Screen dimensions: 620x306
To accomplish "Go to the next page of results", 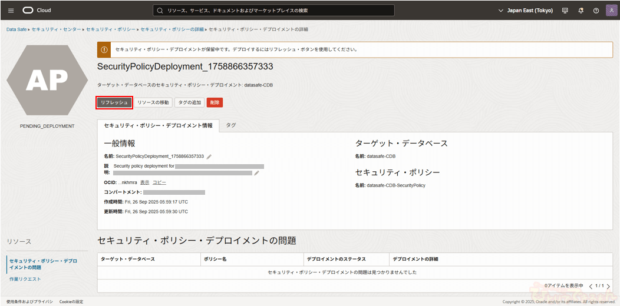I will pyautogui.click(x=608, y=286).
